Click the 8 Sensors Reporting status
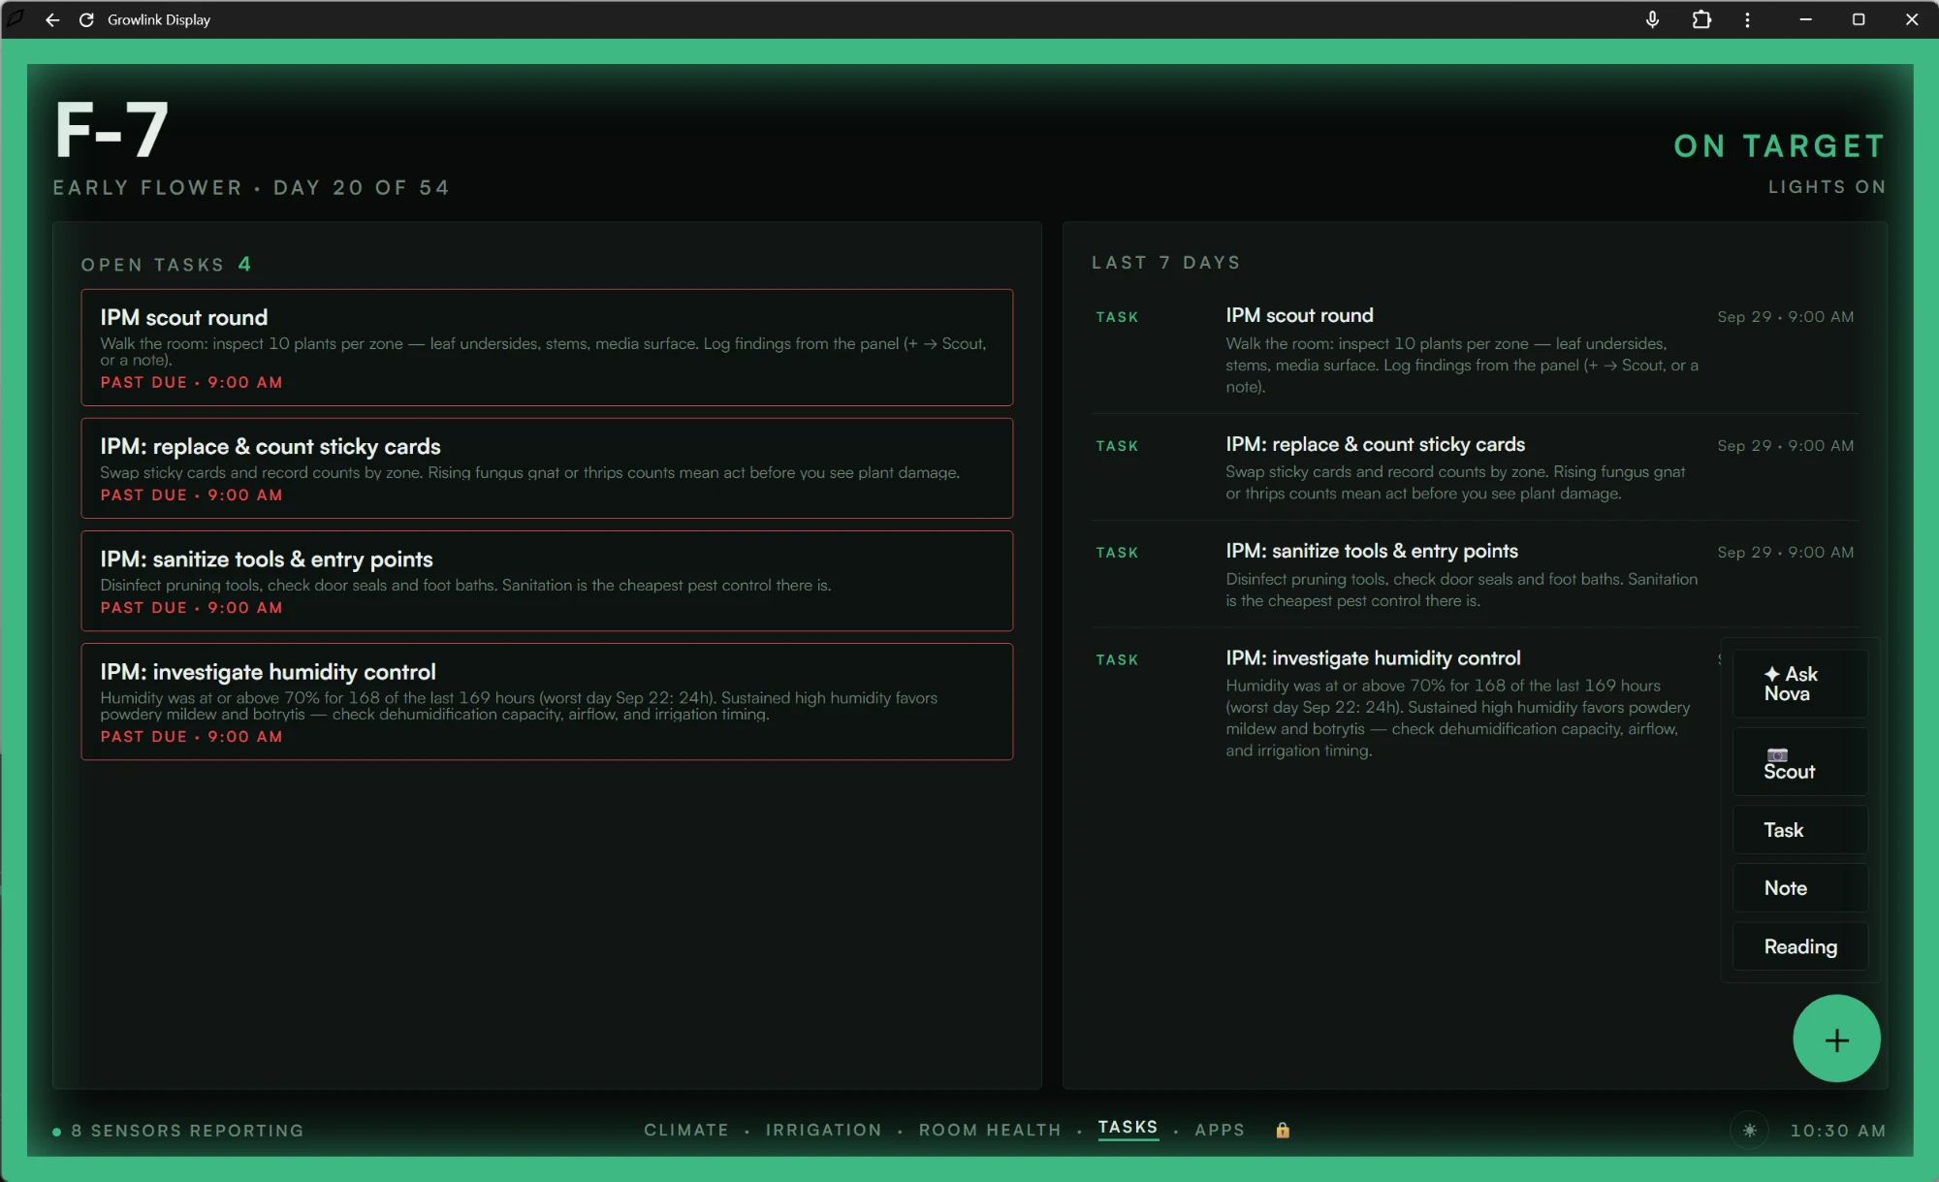 point(178,1131)
